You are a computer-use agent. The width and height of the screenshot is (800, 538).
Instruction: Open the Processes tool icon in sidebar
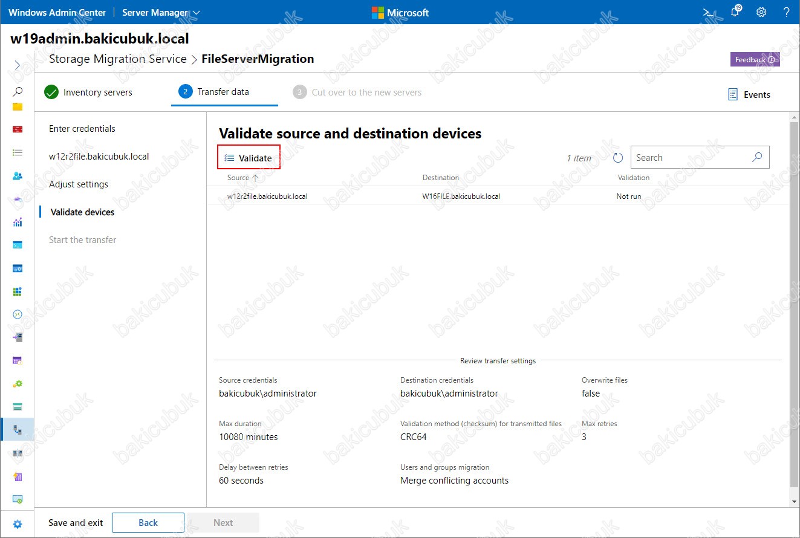click(x=18, y=268)
